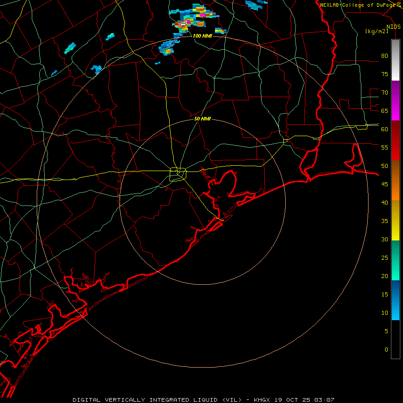Pick the gray-white segment of the color bar
The image size is (403, 403).
(395, 60)
